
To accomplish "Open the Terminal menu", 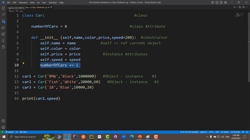I will coord(52,3).
